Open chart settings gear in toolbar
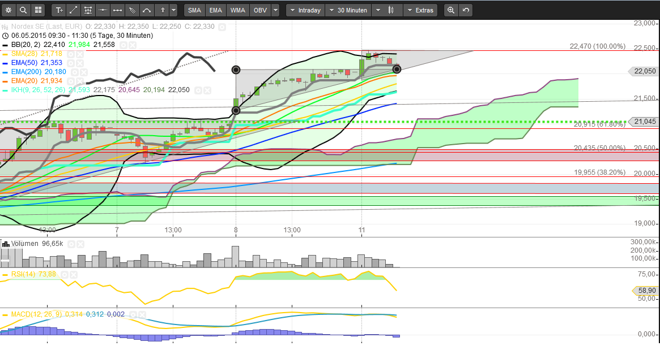The height and width of the screenshot is (346, 660). 8,10
